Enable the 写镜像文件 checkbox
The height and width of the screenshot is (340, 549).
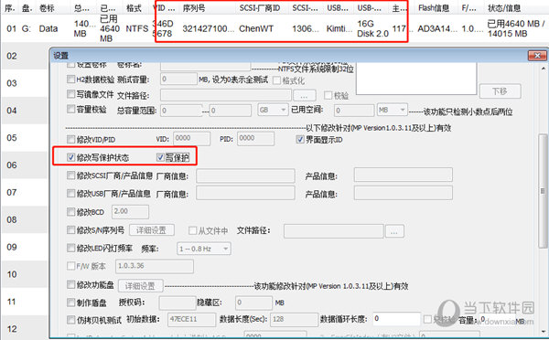(x=71, y=94)
